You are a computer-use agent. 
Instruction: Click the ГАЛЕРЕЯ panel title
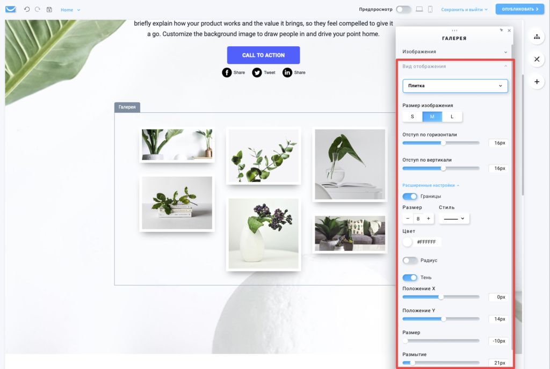tap(454, 39)
